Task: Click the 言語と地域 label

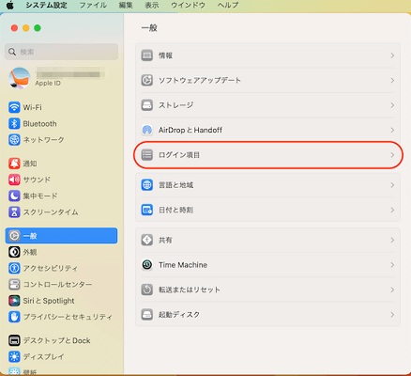Action: point(175,185)
